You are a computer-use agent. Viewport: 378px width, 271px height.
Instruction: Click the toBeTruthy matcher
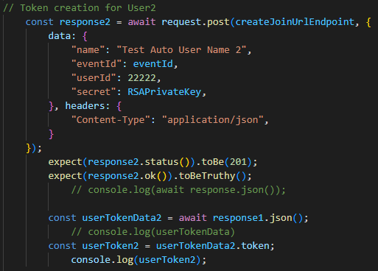coord(207,176)
